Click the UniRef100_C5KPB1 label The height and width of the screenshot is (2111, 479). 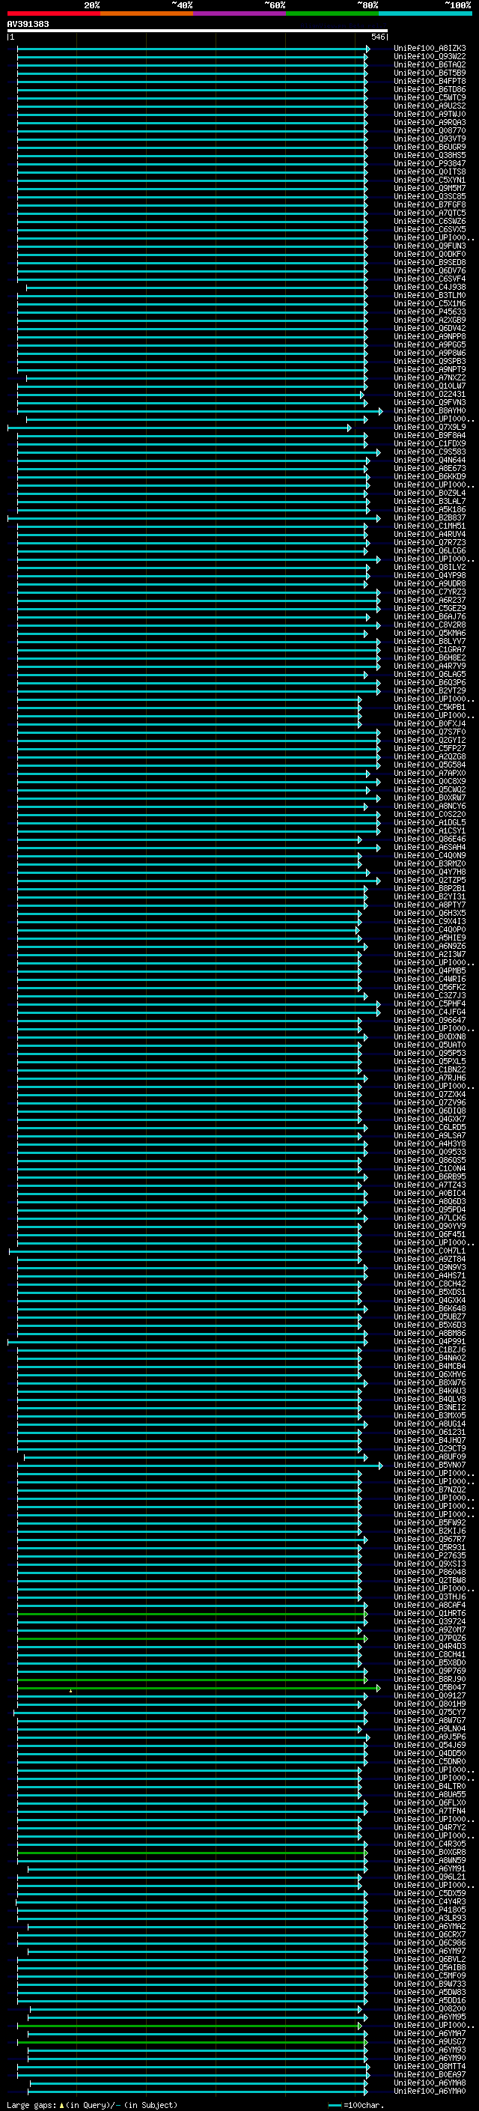[429, 707]
